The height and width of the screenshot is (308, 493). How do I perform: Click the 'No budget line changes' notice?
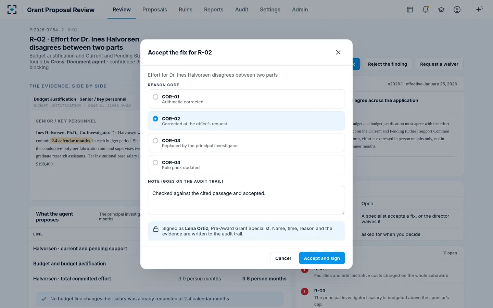160,299
